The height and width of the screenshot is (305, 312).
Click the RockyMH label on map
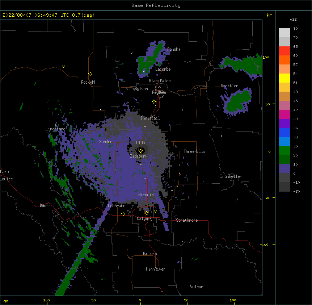click(89, 82)
